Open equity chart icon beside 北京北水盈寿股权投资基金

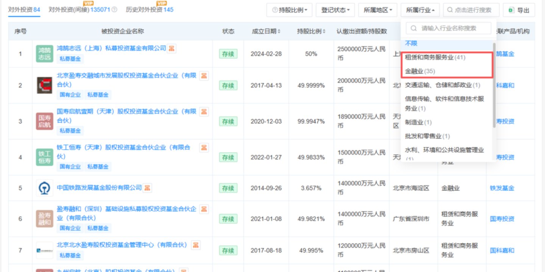(x=195, y=245)
